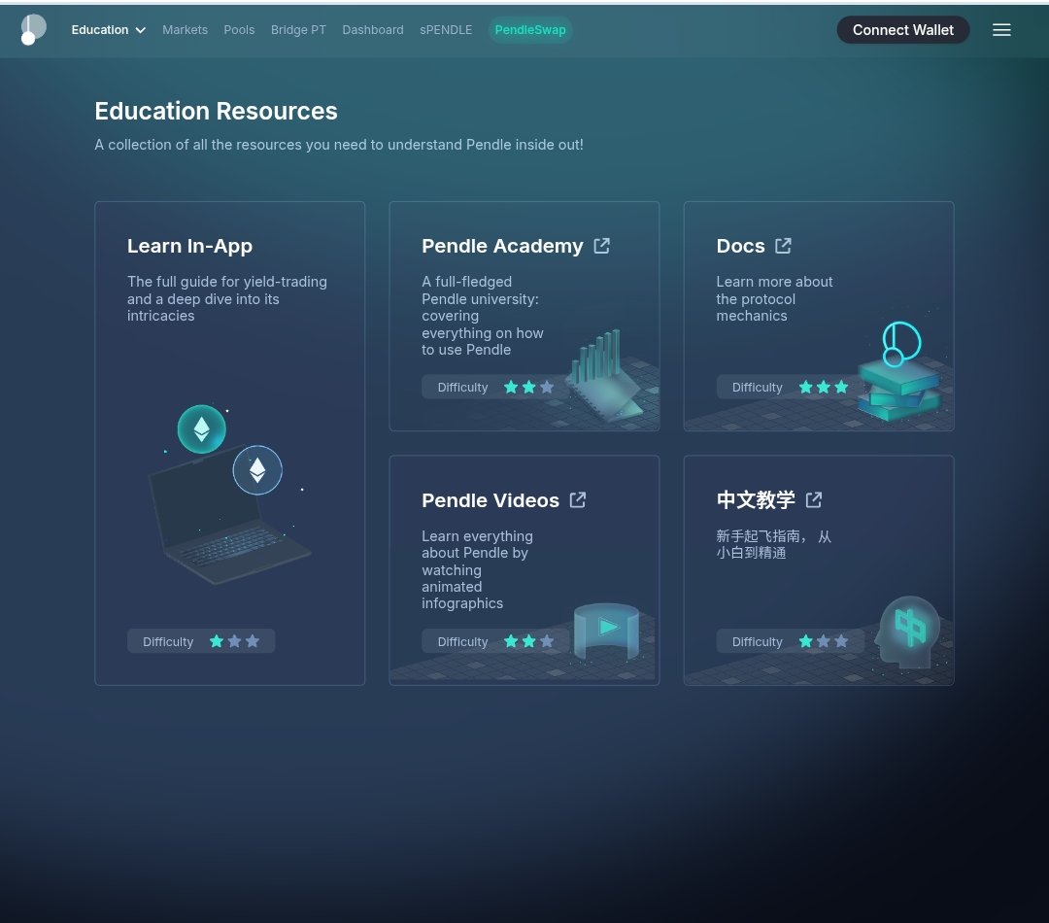
Task: Click 'Learn more about the protocol mechanics' text
Action: [774, 298]
